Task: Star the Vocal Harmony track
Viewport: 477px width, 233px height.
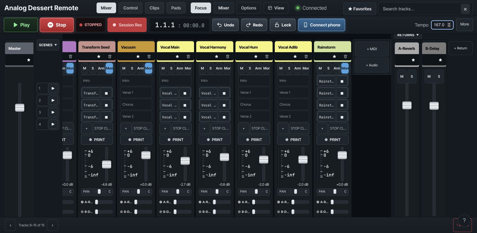Action: [216, 57]
